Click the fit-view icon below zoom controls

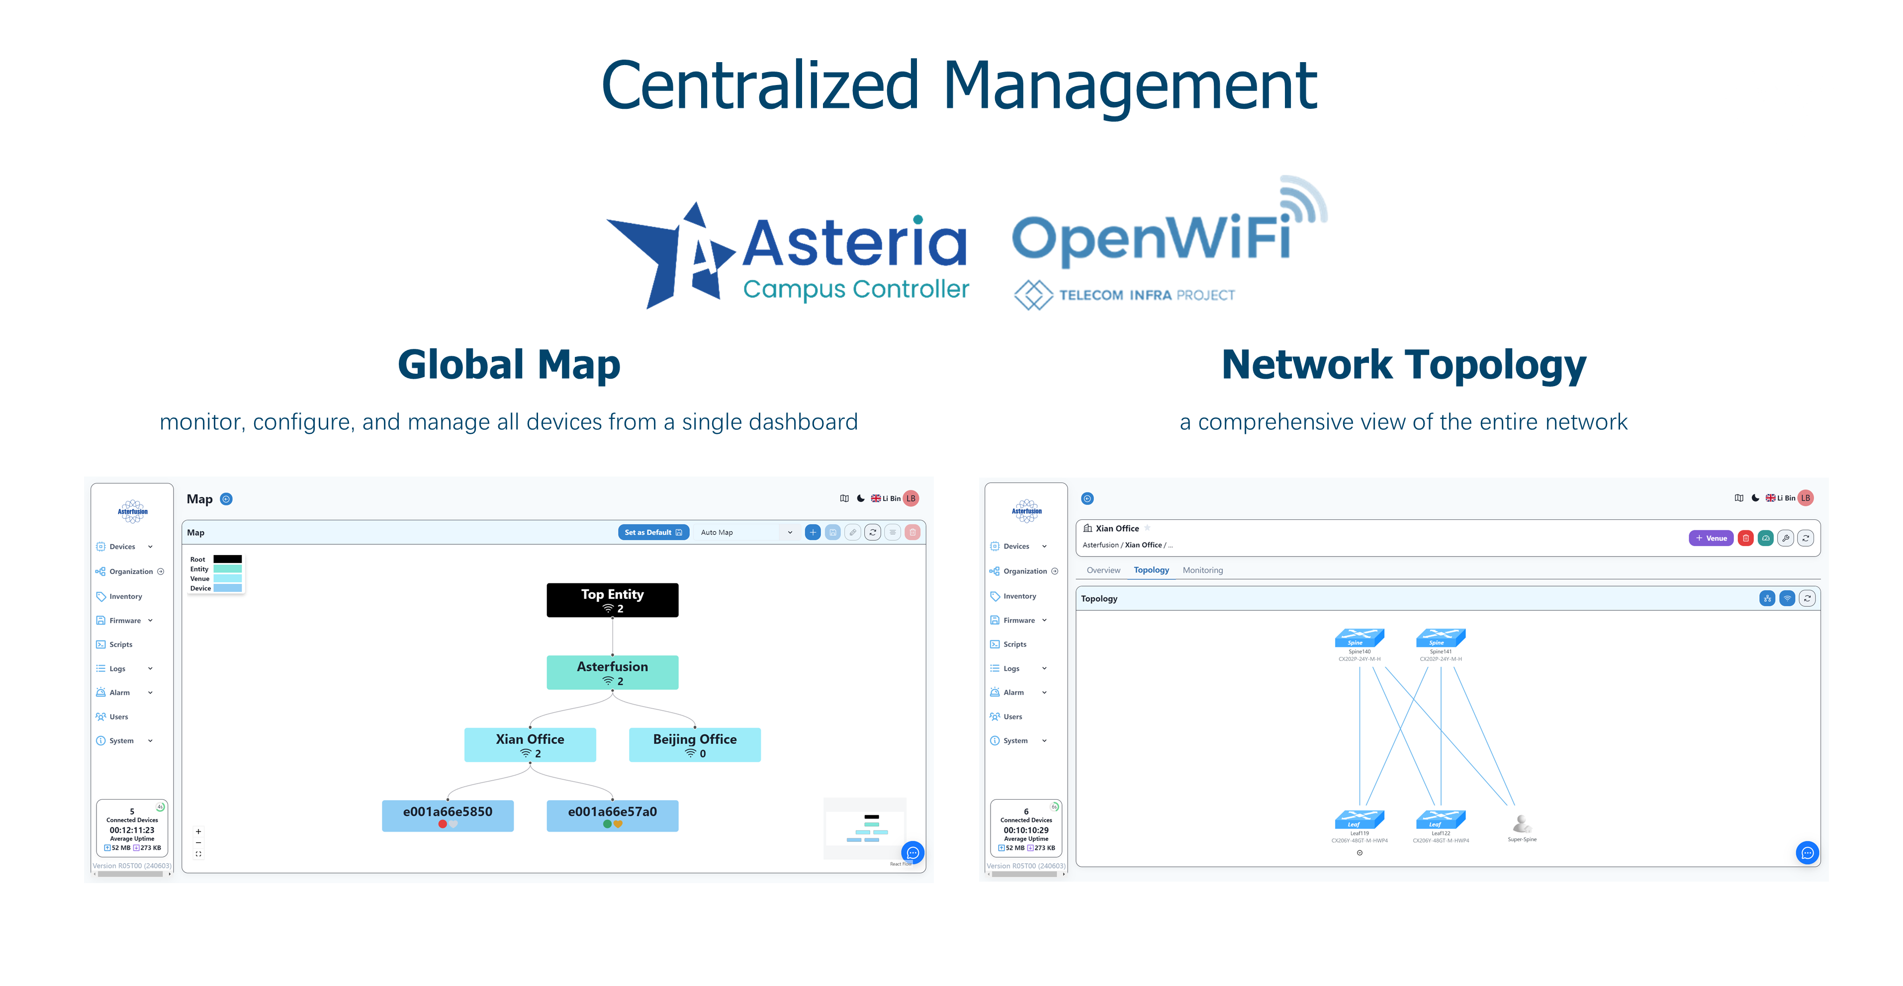tap(198, 854)
